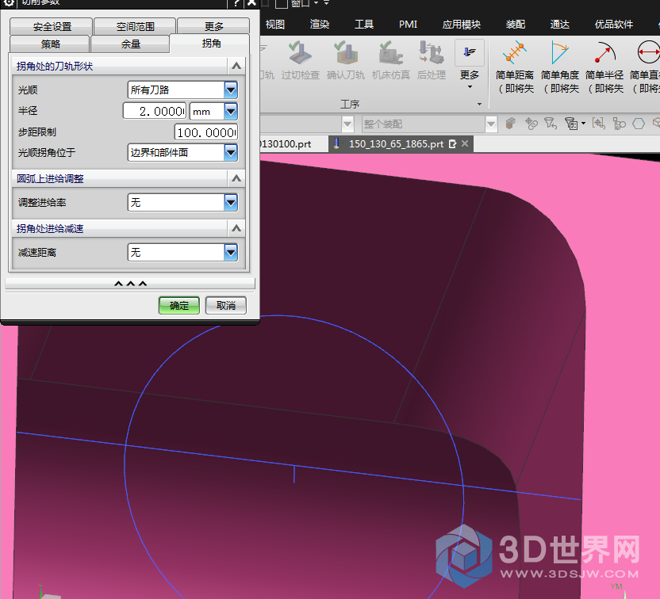Viewport: 660px width, 599px height.
Task: Collapse the 拐角处进给减速 section
Action: tap(236, 228)
